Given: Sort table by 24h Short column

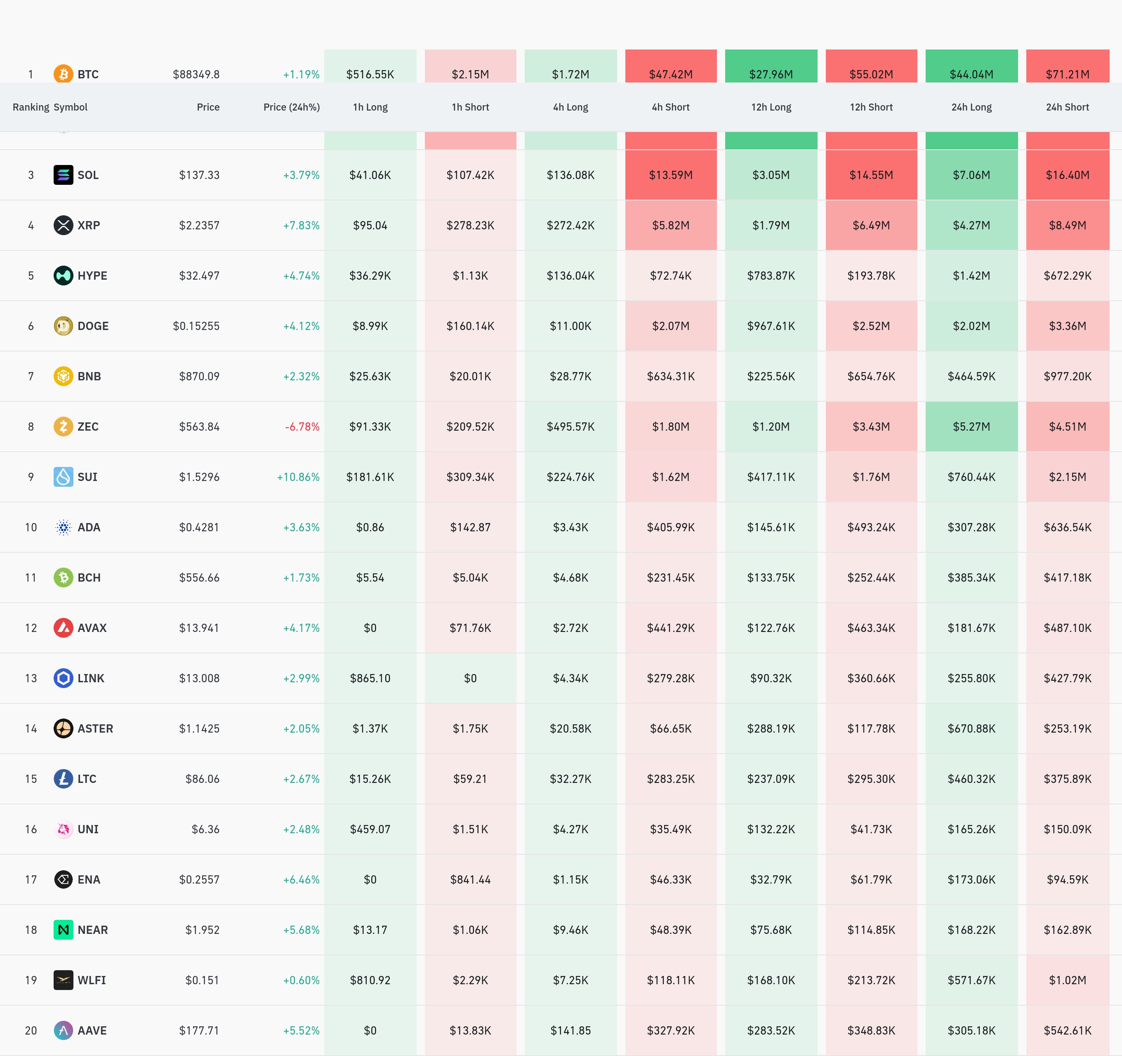Looking at the screenshot, I should [1067, 107].
